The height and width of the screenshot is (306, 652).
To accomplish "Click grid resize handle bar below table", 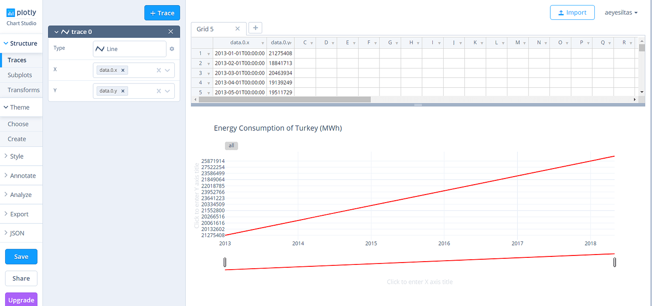I will point(418,104).
